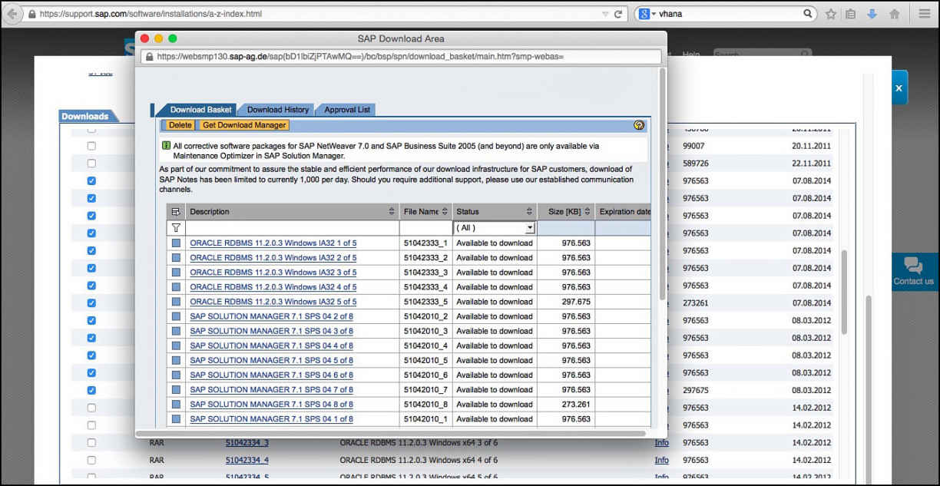Image resolution: width=940 pixels, height=486 pixels.
Task: Untick the checkbox in the 297675 row of Downloads
Action: (91, 390)
